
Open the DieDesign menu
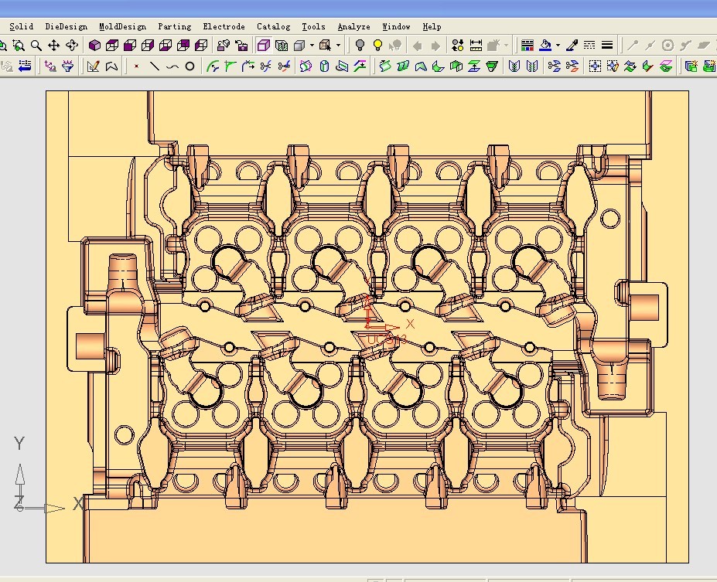[67, 26]
